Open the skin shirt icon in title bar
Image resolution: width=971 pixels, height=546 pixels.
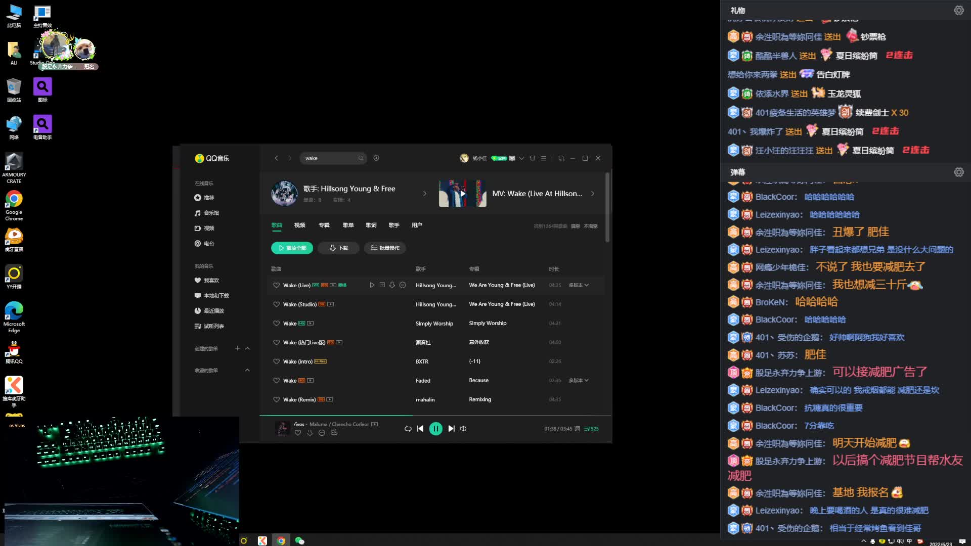point(532,158)
